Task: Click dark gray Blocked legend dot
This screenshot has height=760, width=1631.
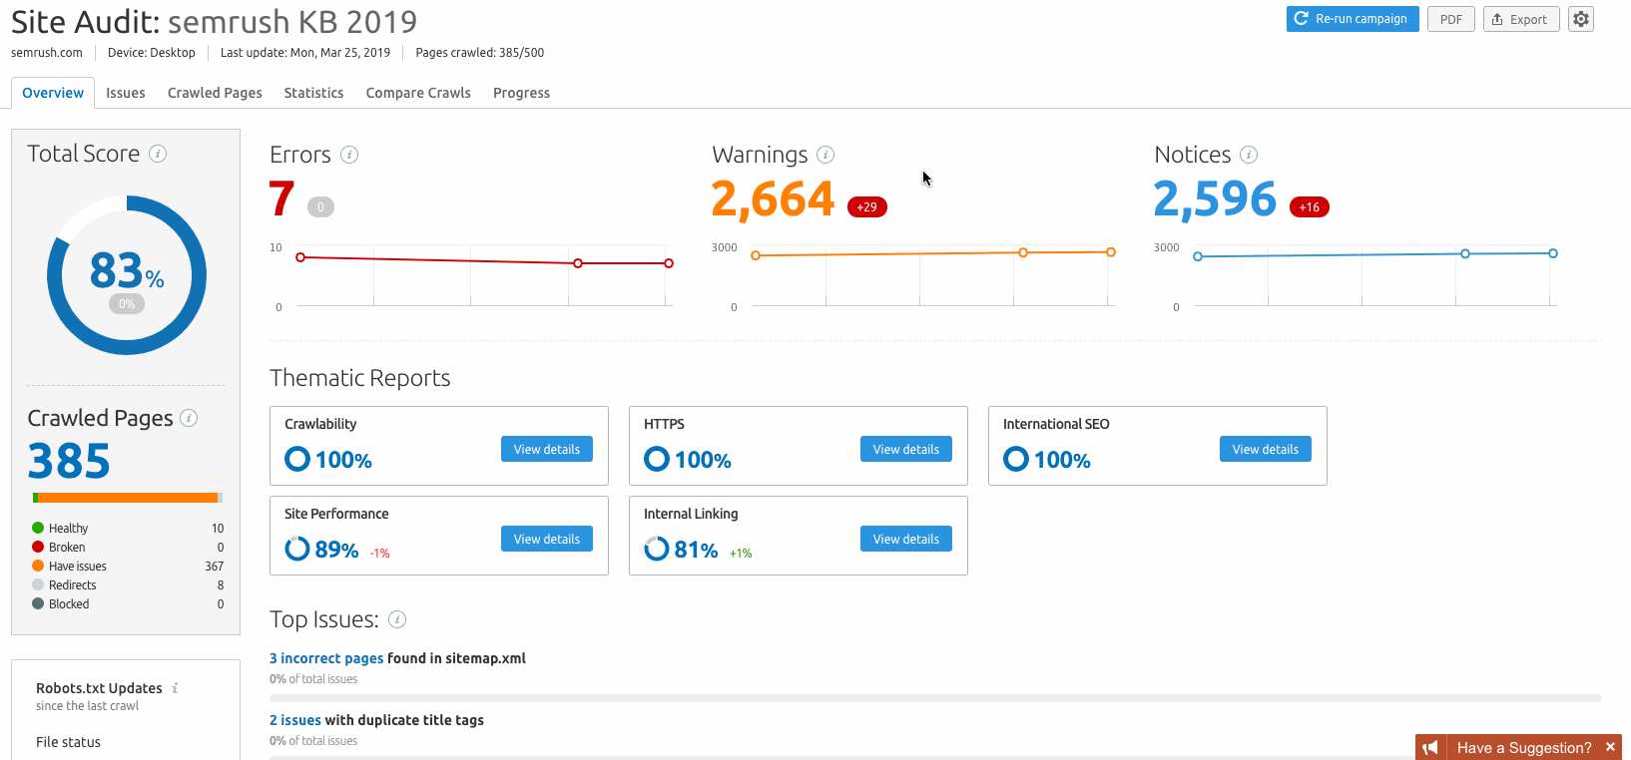Action: pos(38,603)
